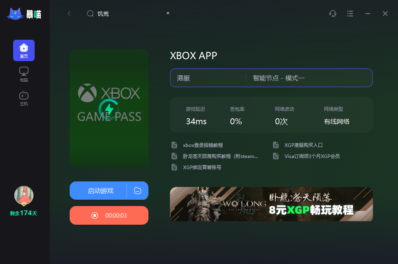Click the search magnifier icon
This screenshot has height=264, width=398.
pyautogui.click(x=90, y=13)
